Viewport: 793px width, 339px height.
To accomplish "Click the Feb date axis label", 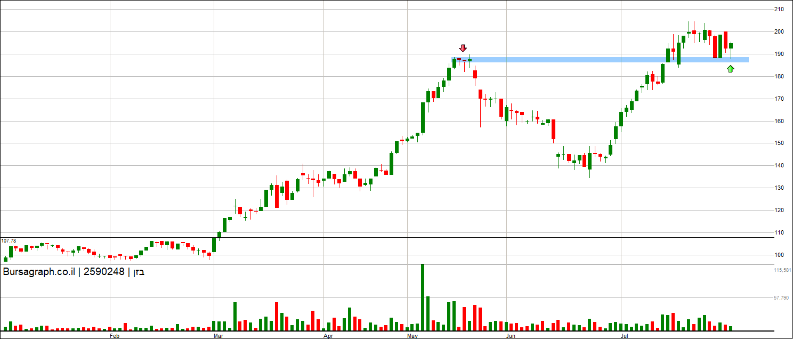I will [114, 336].
